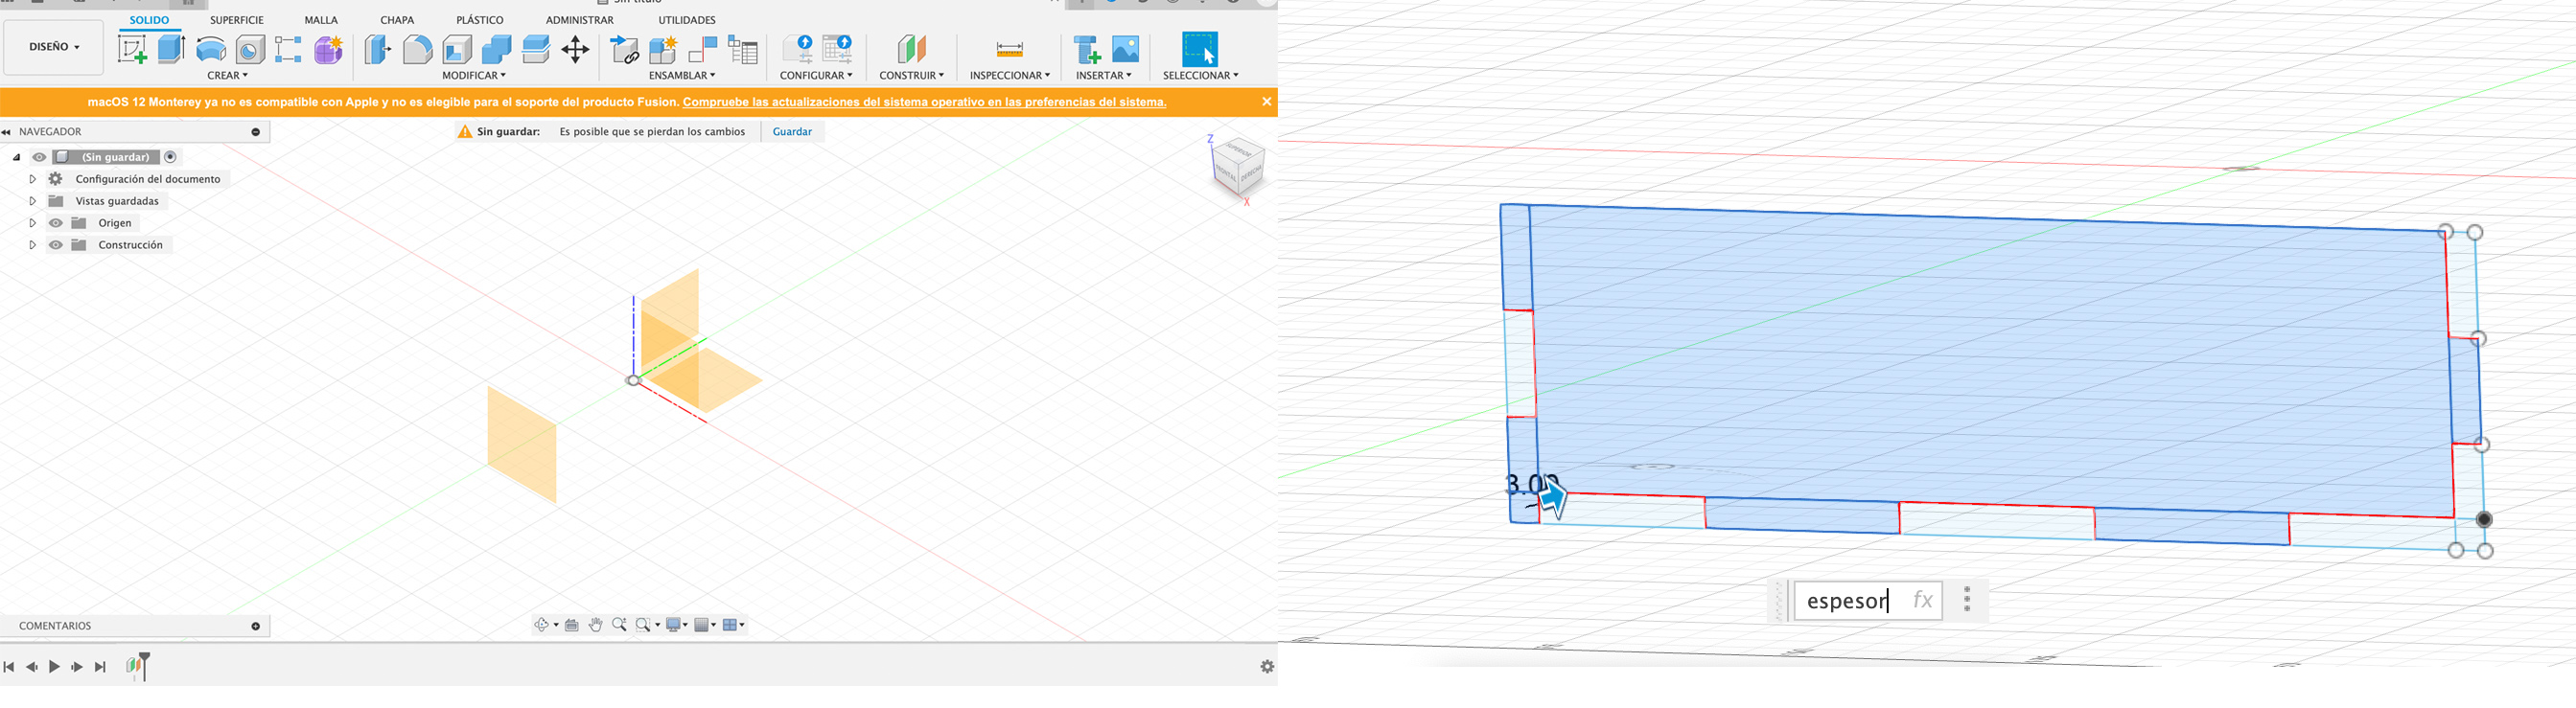Click the Extrude tool icon
This screenshot has height=708, width=2576.
(172, 49)
